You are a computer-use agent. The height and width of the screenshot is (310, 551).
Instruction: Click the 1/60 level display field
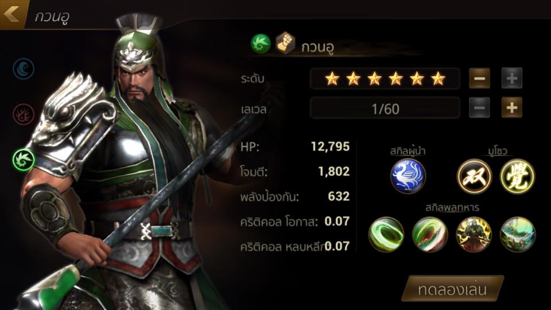pos(385,108)
